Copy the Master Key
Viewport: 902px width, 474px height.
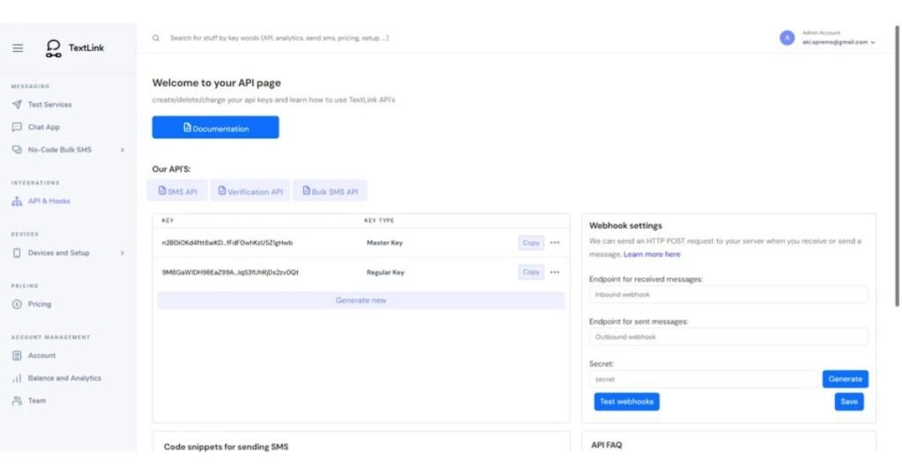tap(531, 243)
